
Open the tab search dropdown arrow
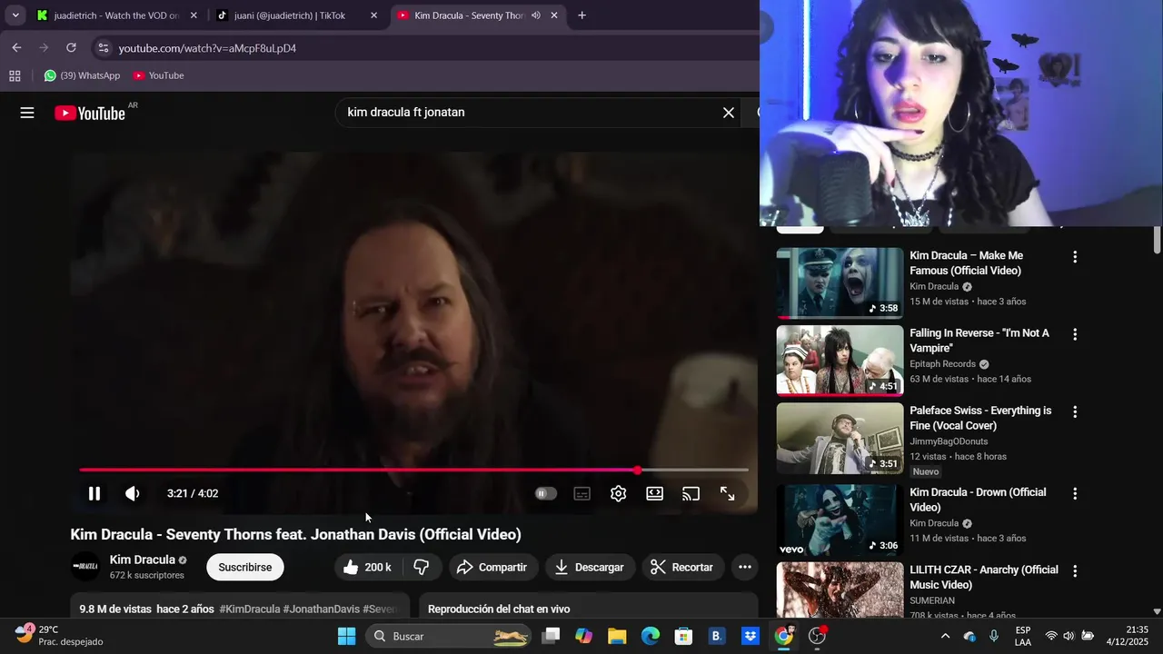(15, 15)
